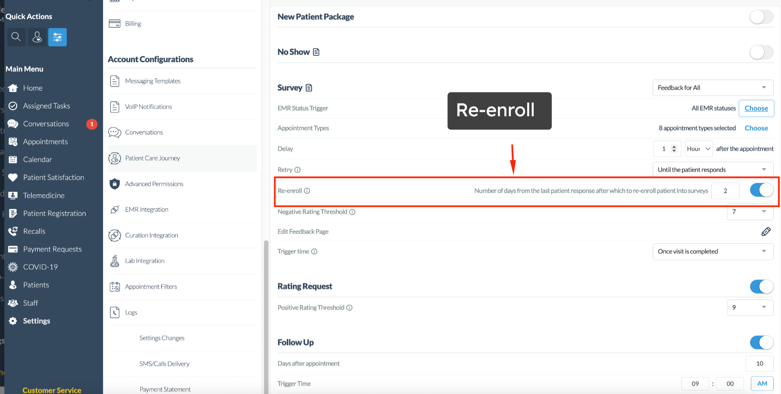Click the COVID-19 virus icon
Viewport: 781px width, 394px height.
(x=13, y=267)
